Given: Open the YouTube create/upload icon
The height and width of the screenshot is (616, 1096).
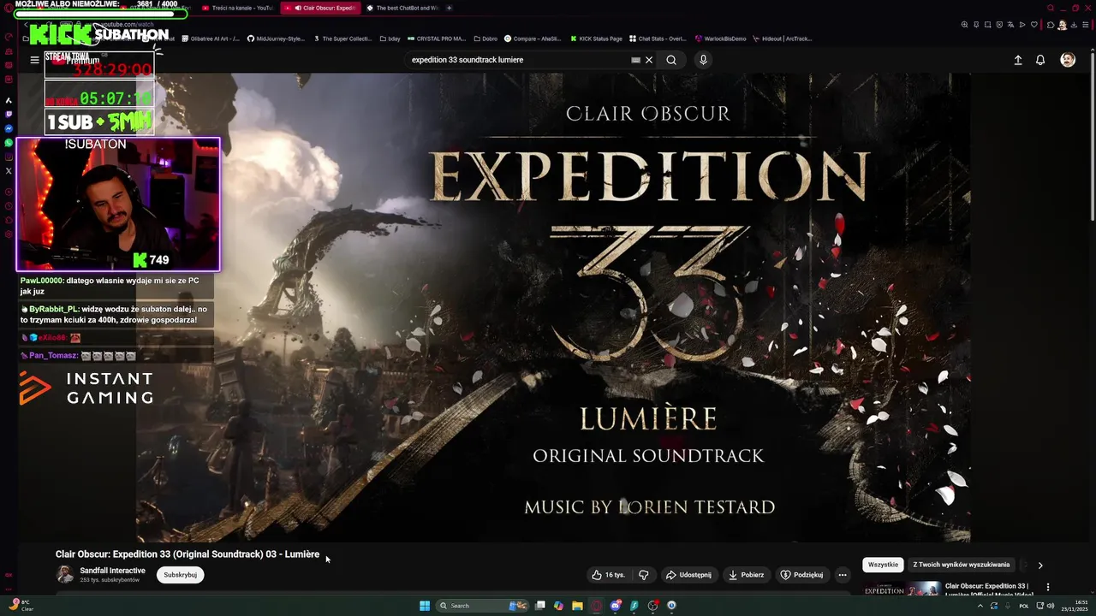Looking at the screenshot, I should click(1018, 60).
